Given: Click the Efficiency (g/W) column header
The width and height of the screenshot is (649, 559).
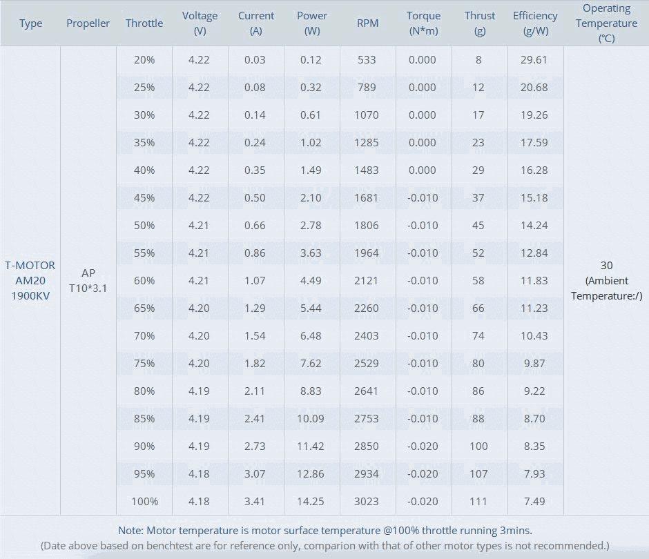Looking at the screenshot, I should pos(535,23).
